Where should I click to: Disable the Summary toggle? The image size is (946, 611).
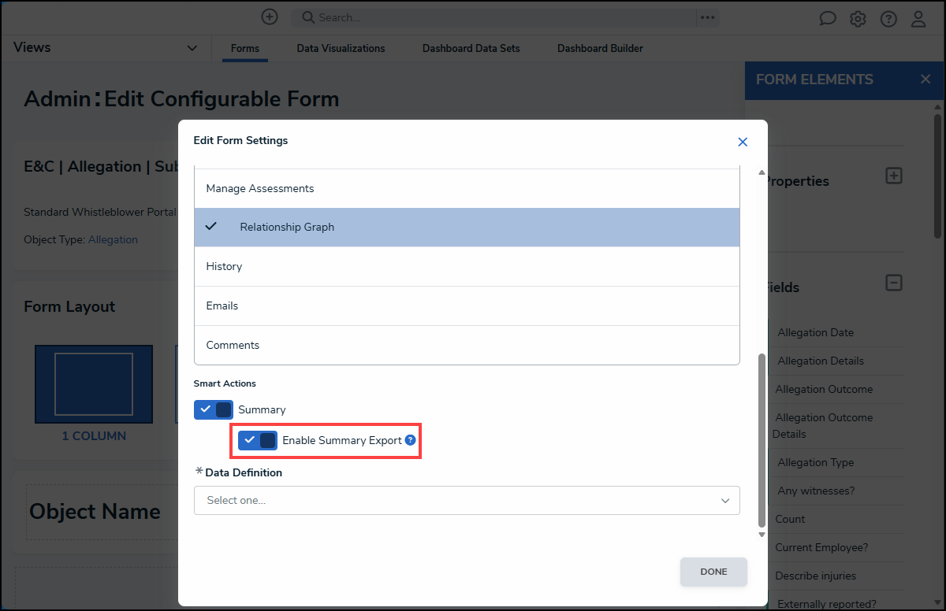coord(212,409)
